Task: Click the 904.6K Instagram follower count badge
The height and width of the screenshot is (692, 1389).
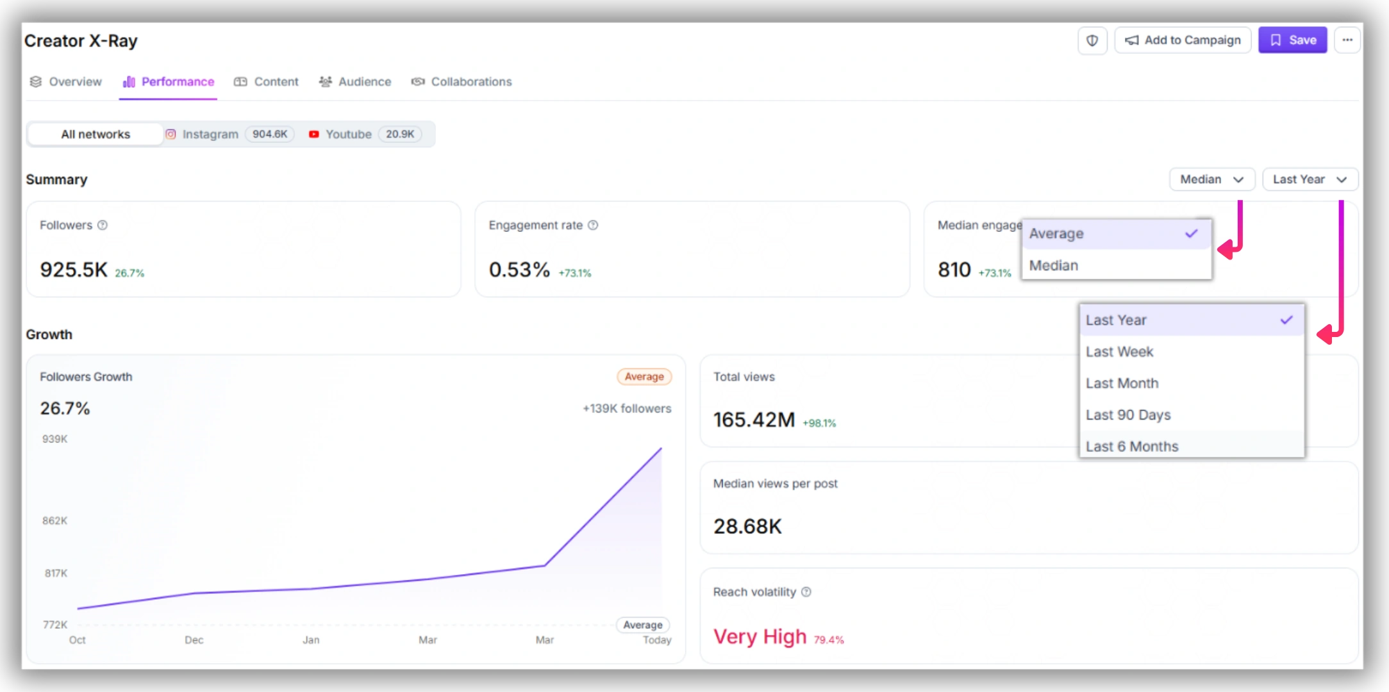Action: (x=270, y=134)
